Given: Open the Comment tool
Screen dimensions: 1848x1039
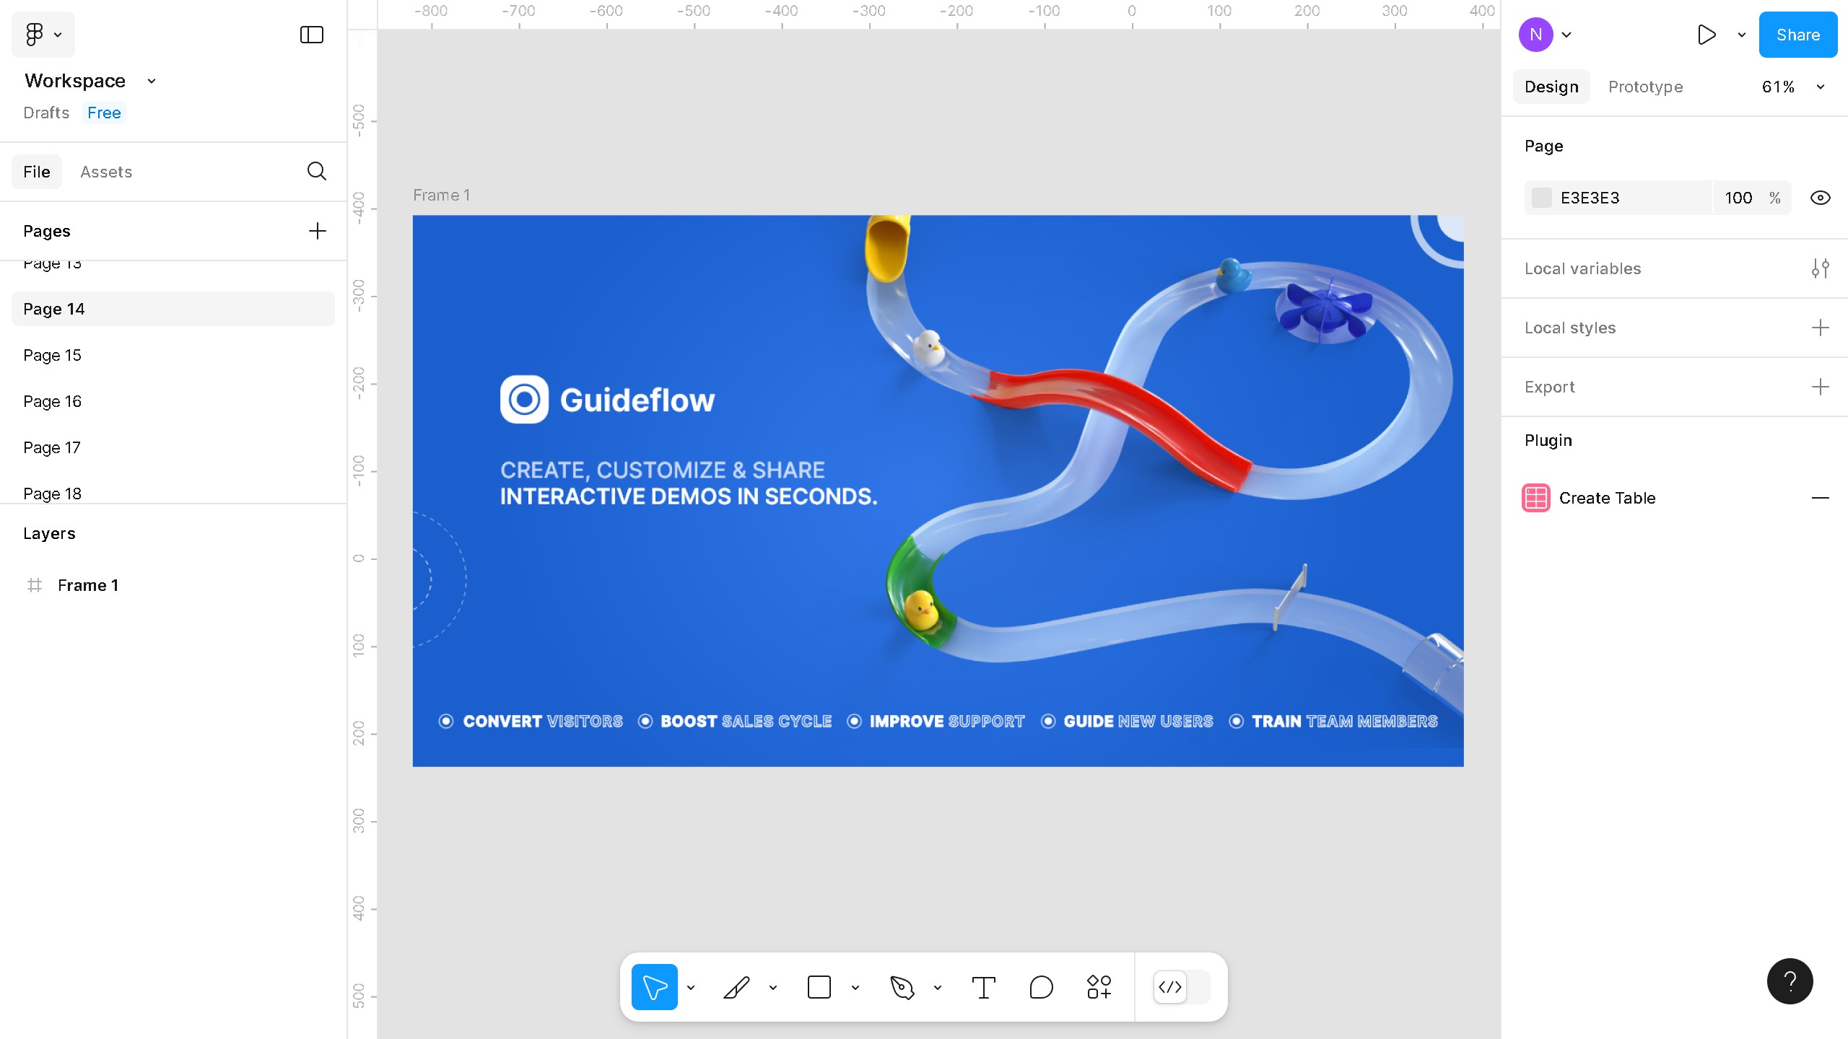Looking at the screenshot, I should pyautogui.click(x=1040, y=987).
